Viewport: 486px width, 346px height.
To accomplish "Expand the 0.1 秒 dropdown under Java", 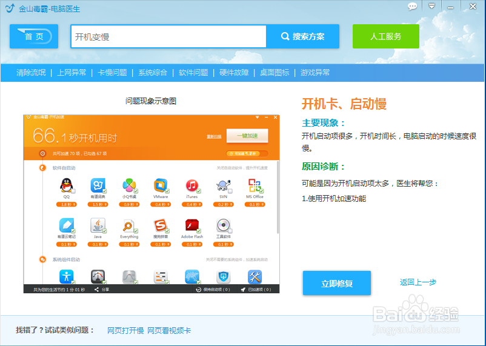I will coord(98,245).
